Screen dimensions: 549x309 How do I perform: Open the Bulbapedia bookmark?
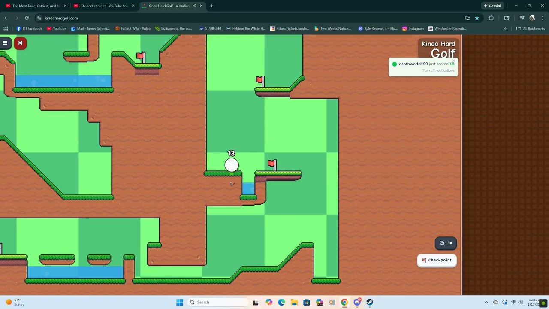pyautogui.click(x=174, y=29)
